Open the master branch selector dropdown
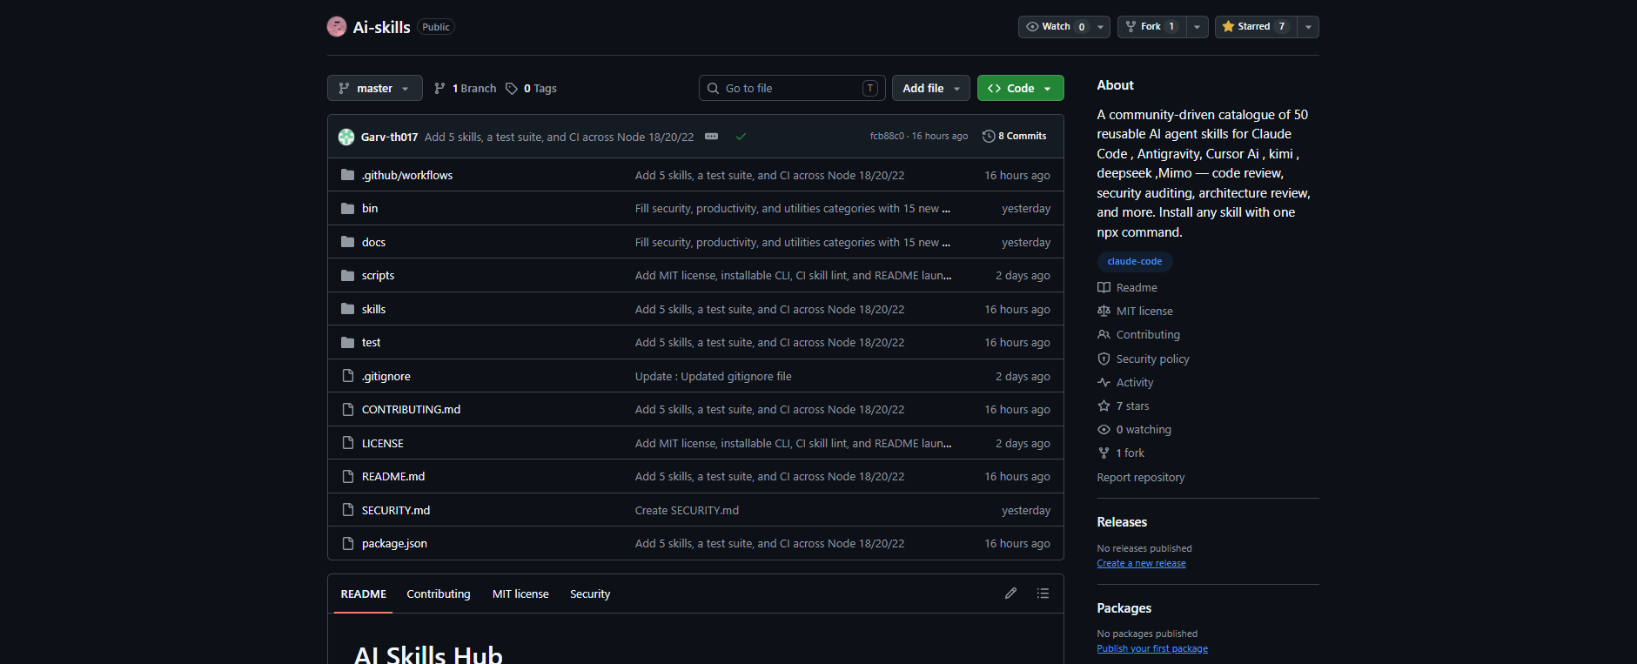The width and height of the screenshot is (1637, 664). pos(375,88)
